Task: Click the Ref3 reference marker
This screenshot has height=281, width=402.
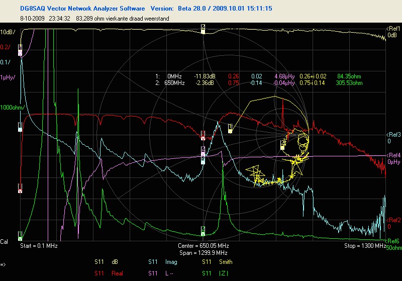Action: [x=393, y=138]
